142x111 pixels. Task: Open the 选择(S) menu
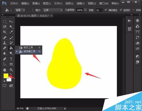69,3
